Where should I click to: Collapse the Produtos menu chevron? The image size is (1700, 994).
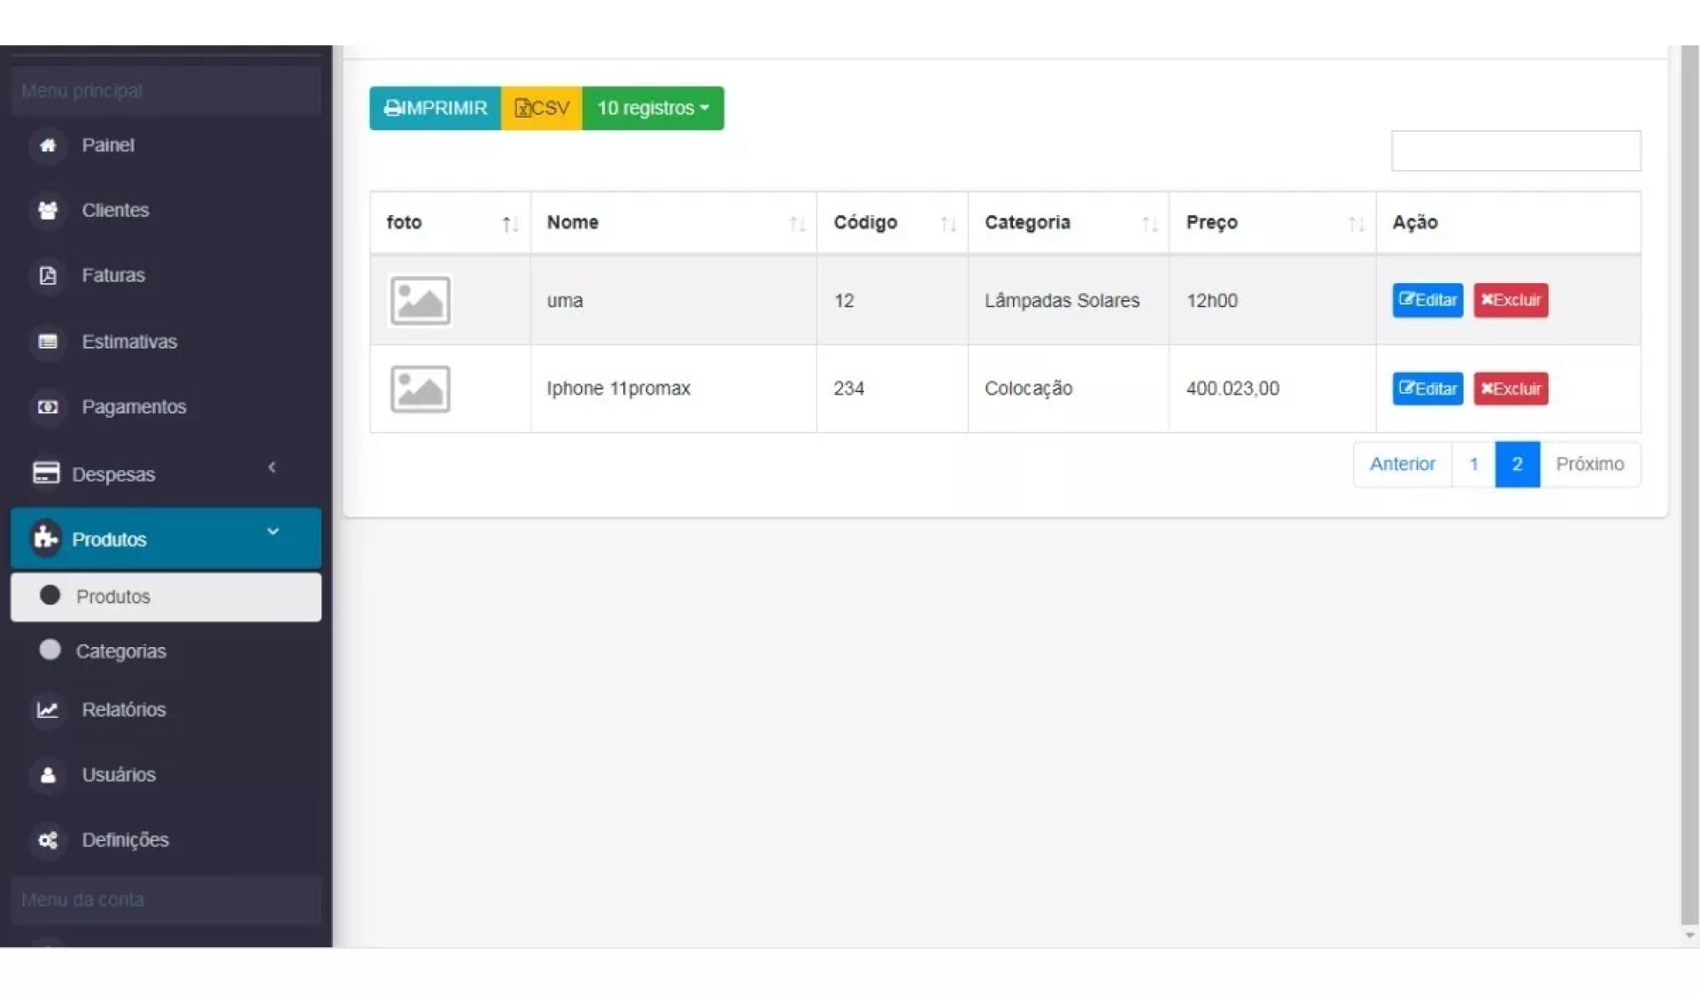click(273, 532)
